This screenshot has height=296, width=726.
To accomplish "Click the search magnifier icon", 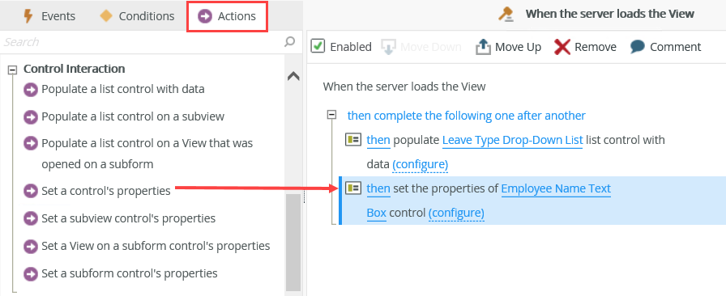I will coord(289,41).
